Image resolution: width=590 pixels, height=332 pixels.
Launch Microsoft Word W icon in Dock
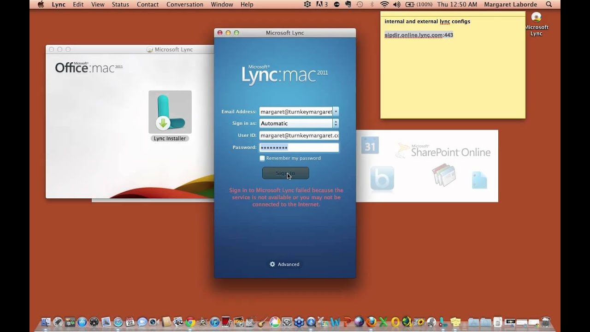click(335, 322)
